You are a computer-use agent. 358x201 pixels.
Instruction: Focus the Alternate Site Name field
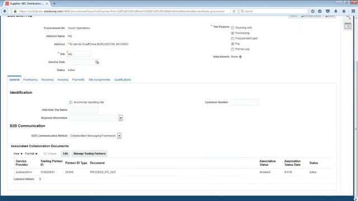click(x=83, y=110)
